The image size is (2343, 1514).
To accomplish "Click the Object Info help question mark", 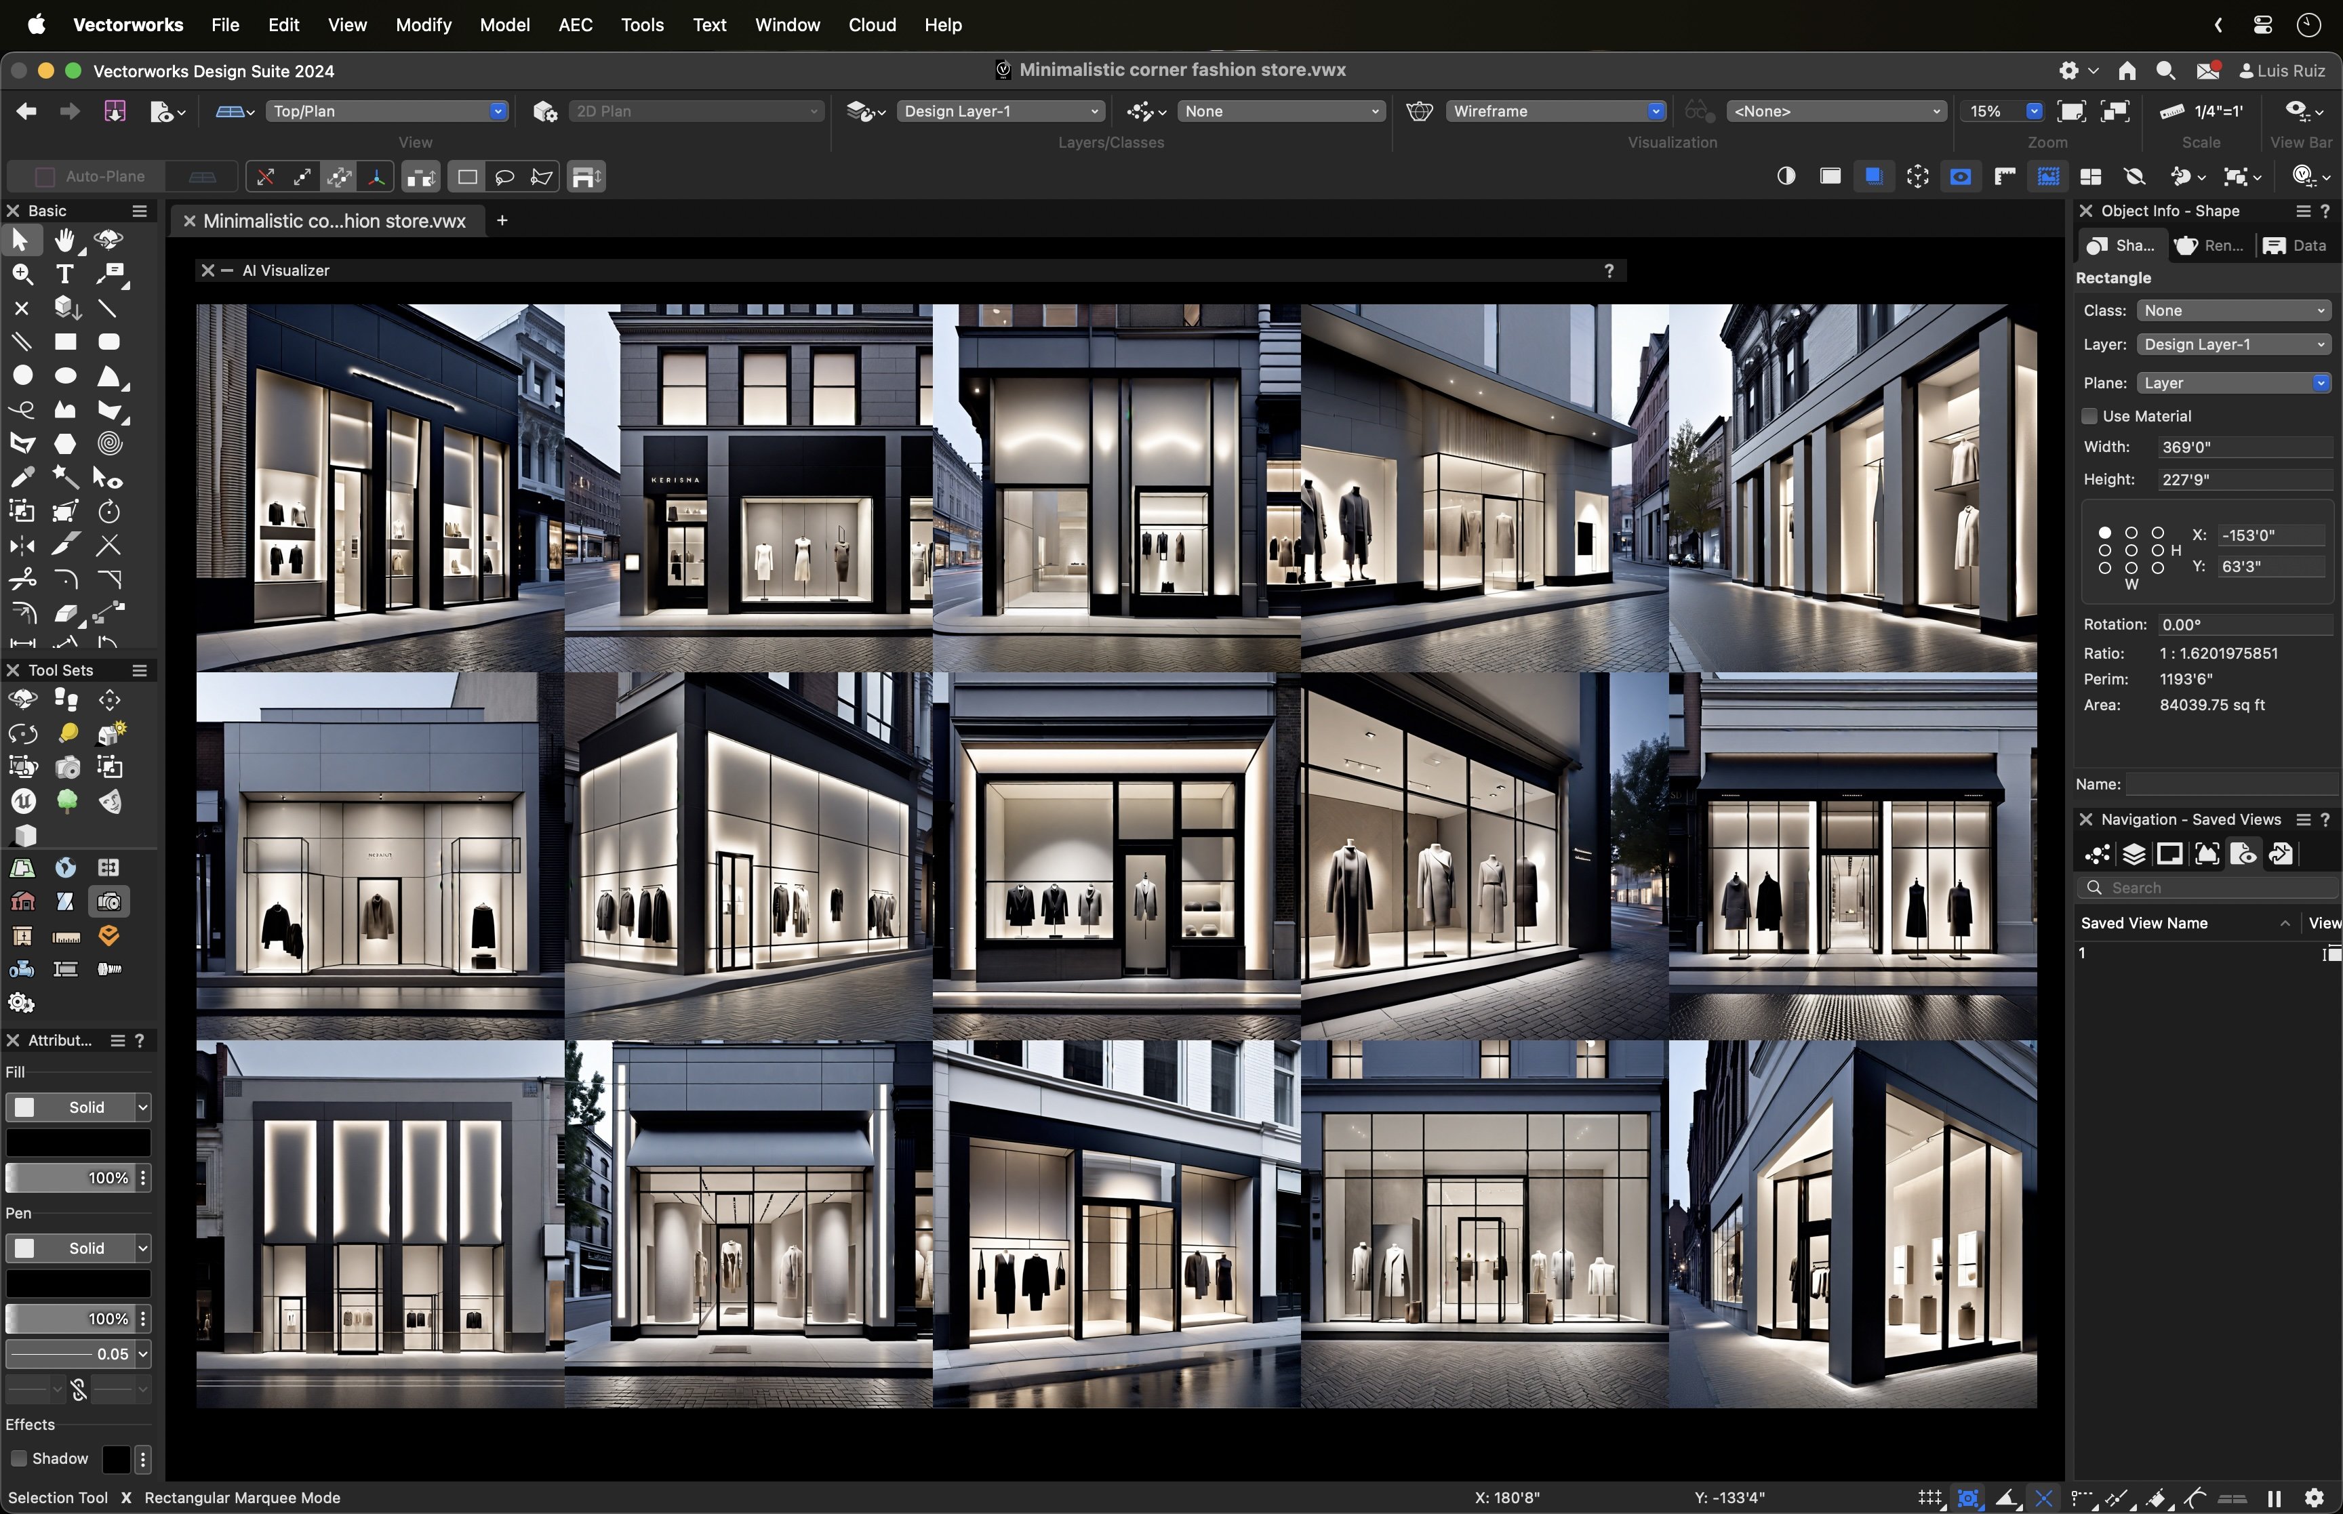I will (x=2326, y=210).
